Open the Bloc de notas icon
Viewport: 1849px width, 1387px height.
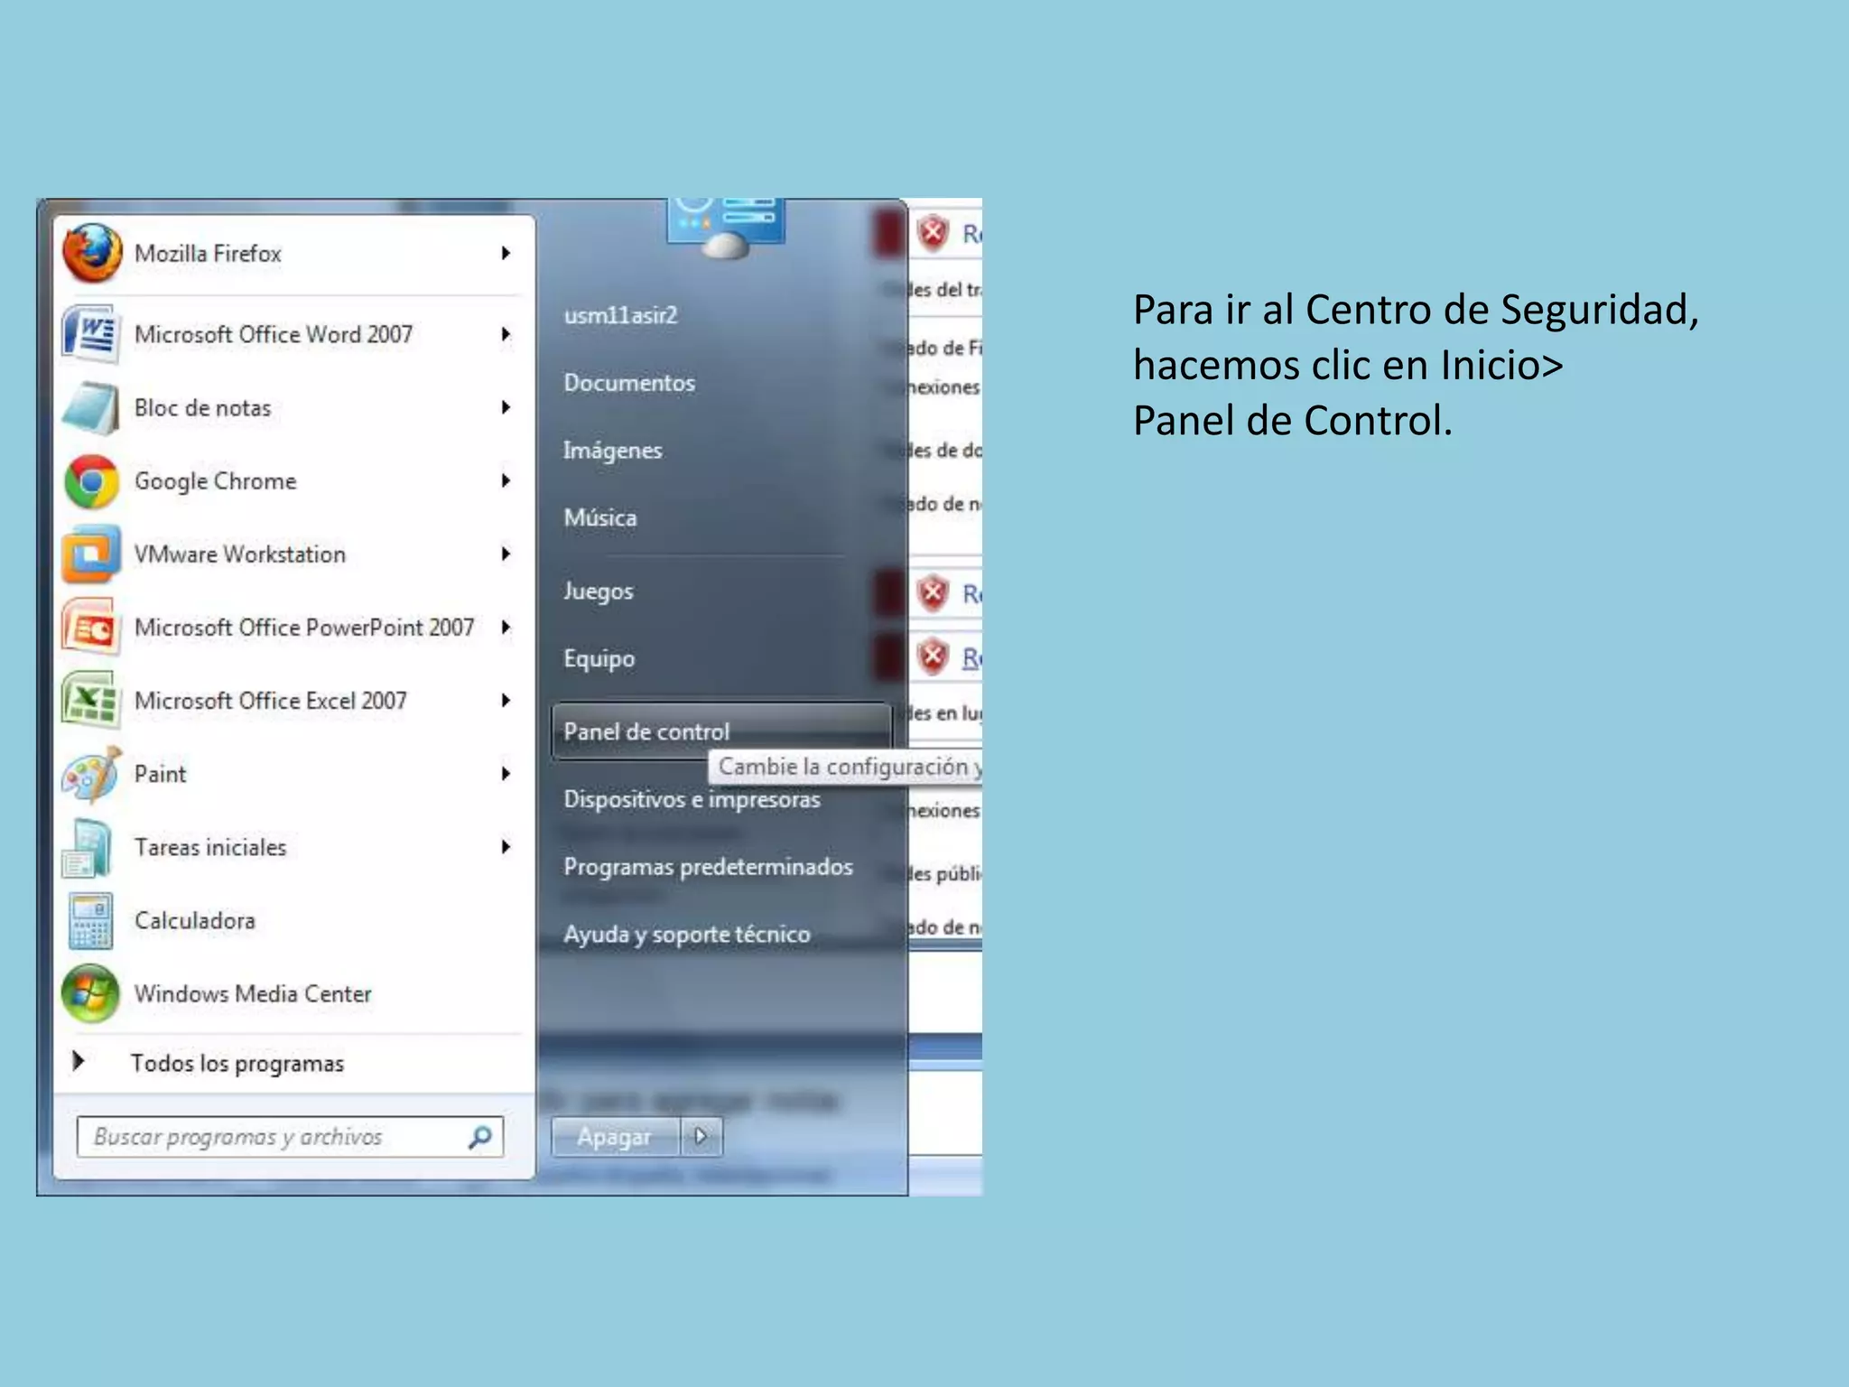point(91,407)
